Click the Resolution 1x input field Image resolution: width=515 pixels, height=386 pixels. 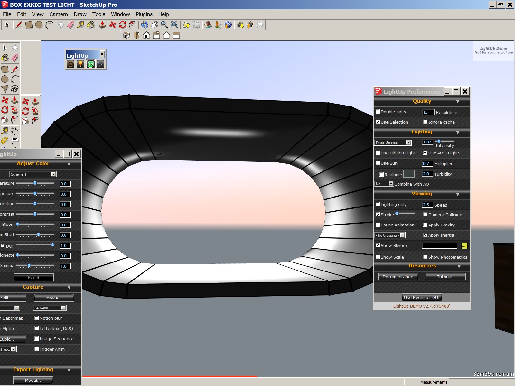[x=428, y=112]
